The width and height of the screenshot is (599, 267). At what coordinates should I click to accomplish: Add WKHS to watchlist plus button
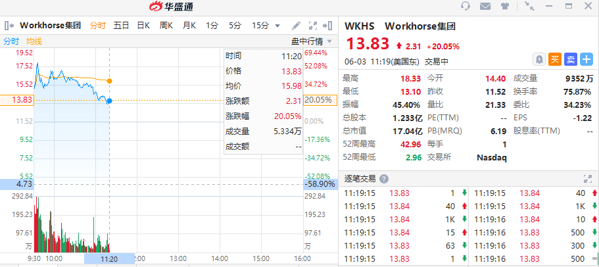[587, 59]
